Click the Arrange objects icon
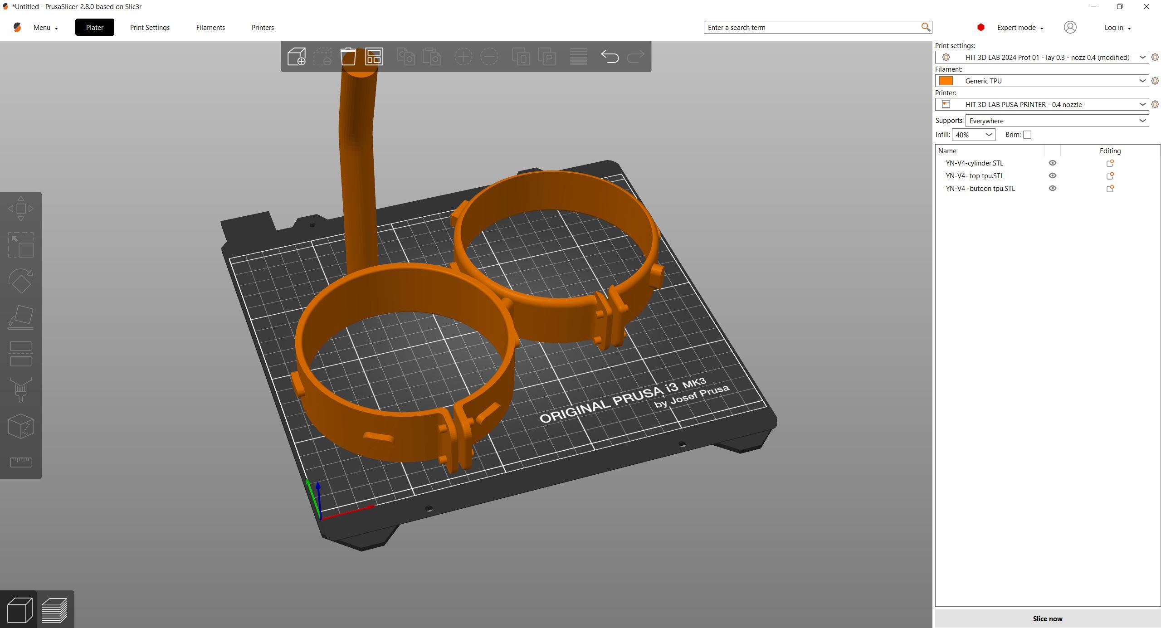The image size is (1161, 628). (374, 57)
